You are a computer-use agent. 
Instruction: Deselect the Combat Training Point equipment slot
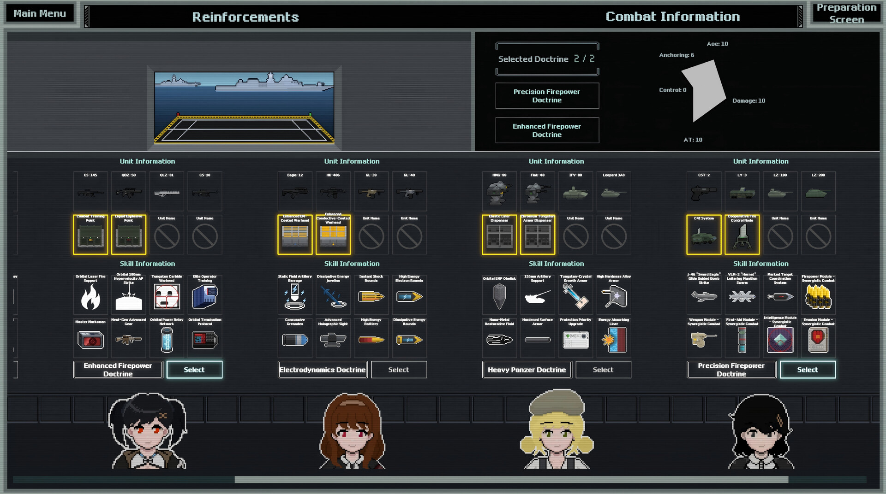tap(90, 235)
